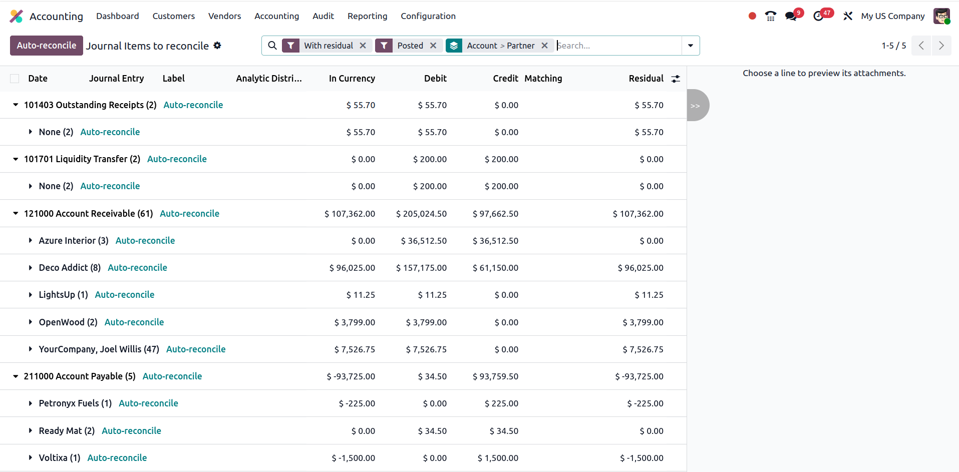Click the gear icon beside the page title
Image resolution: width=959 pixels, height=472 pixels.
(x=217, y=46)
